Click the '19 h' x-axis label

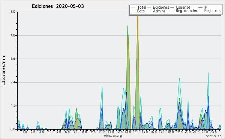[x=179, y=131]
